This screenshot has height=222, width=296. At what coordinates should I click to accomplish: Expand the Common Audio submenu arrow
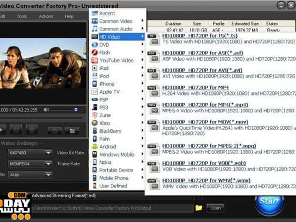142,28
